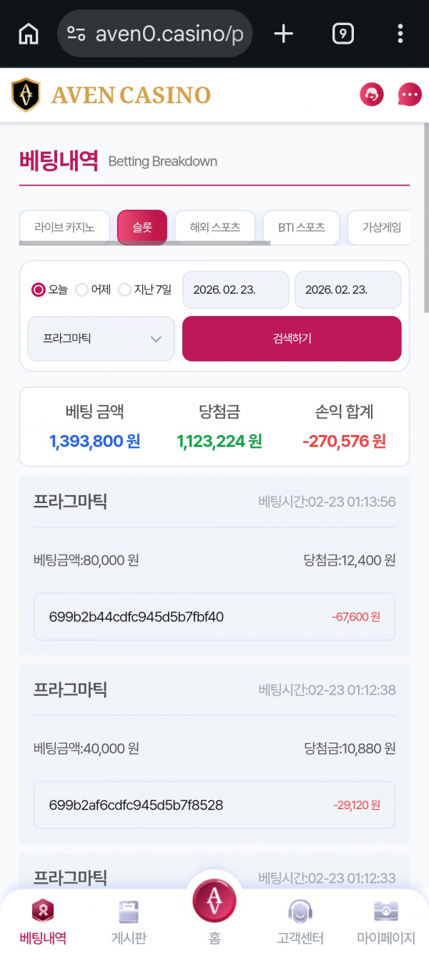
Task: Select the 어제 radio button
Action: coord(83,290)
